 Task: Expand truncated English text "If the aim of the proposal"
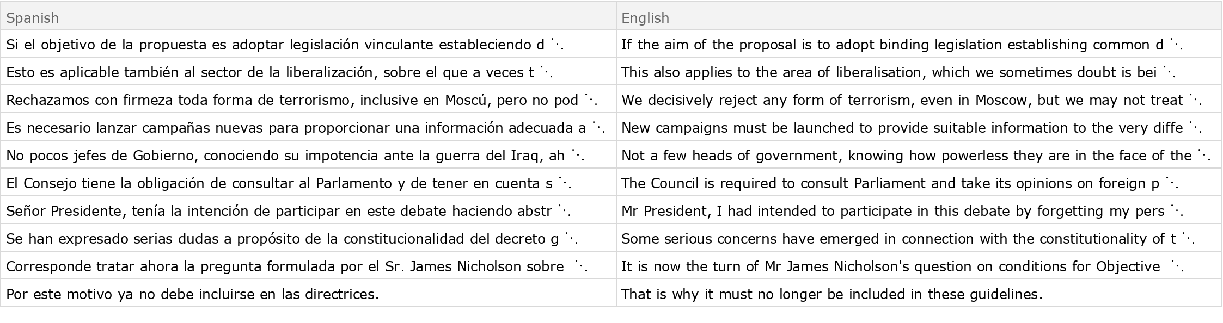tap(1176, 45)
